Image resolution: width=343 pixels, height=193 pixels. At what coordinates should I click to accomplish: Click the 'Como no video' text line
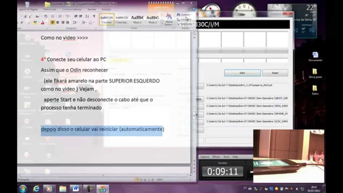click(x=64, y=38)
